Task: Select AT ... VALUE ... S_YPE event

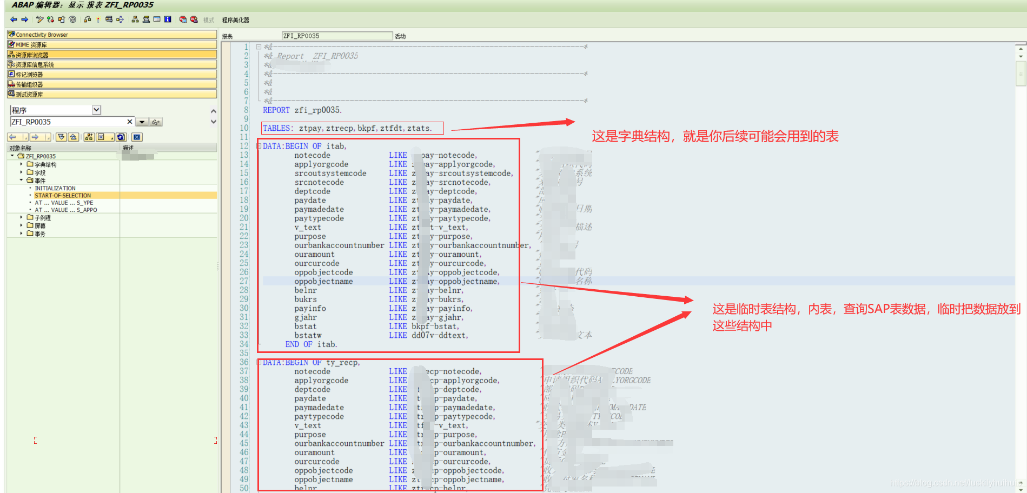Action: point(64,203)
